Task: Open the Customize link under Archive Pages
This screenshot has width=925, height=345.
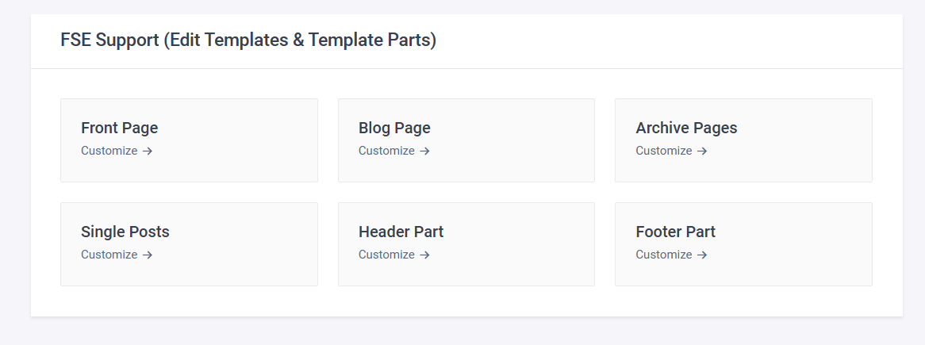Action: (671, 151)
